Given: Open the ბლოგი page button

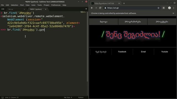Looking at the screenshot, I should click(x=103, y=22).
